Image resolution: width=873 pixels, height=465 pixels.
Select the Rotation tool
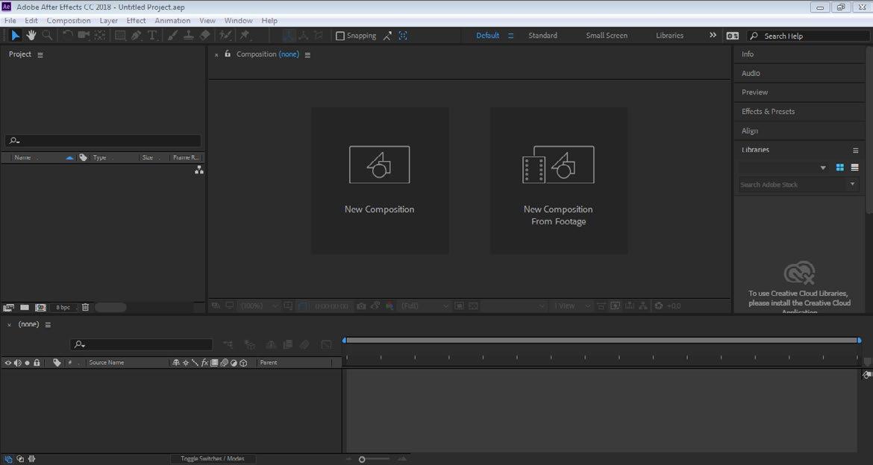[67, 35]
